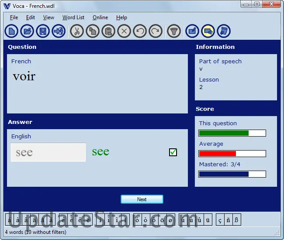The height and width of the screenshot is (240, 284).
Task: Open the File menu
Action: click(14, 17)
